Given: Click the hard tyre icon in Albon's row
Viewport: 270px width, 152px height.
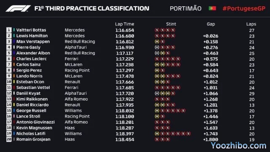Looking at the screenshot, I should point(157,53).
